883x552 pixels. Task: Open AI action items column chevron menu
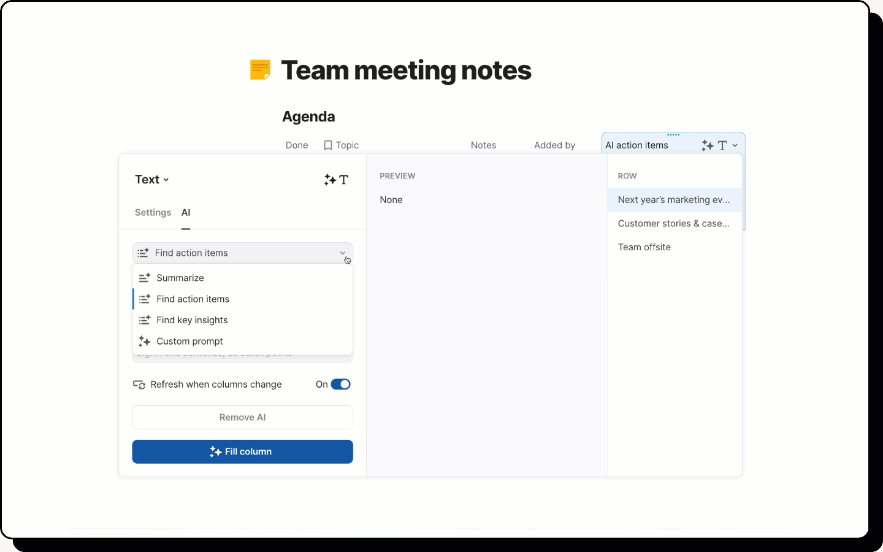click(x=735, y=145)
